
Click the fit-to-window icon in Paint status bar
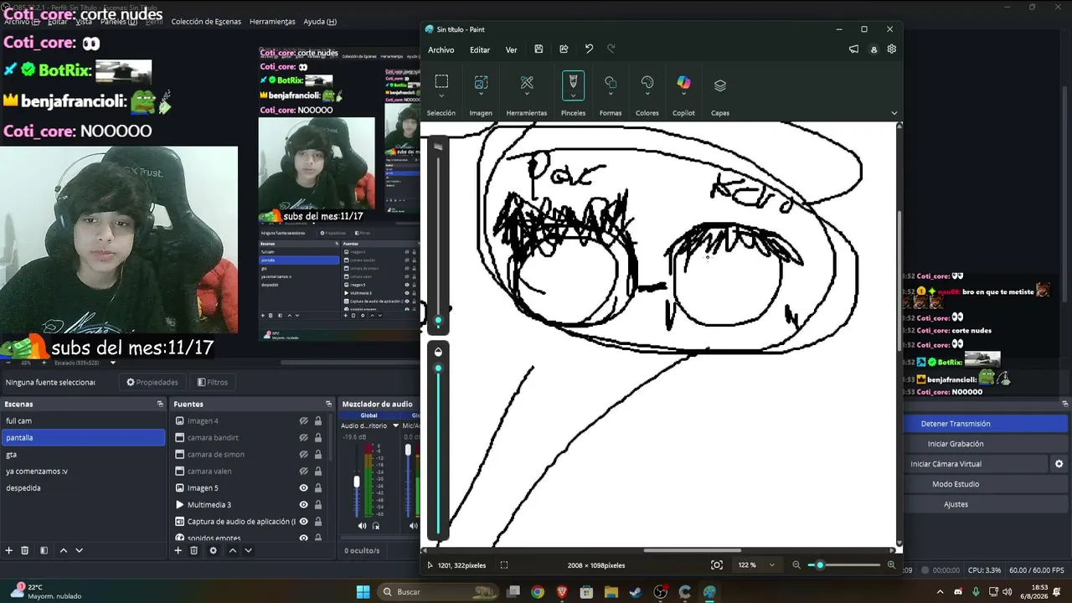click(716, 565)
